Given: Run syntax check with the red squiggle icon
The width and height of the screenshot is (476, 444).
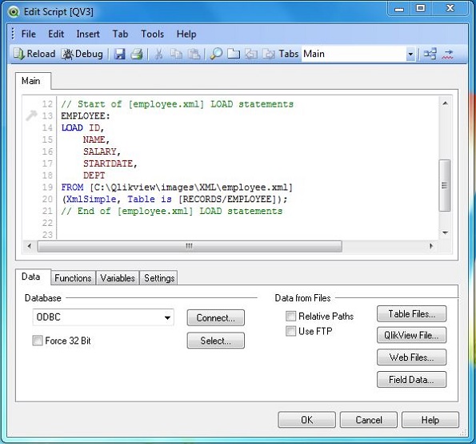Looking at the screenshot, I should 447,54.
